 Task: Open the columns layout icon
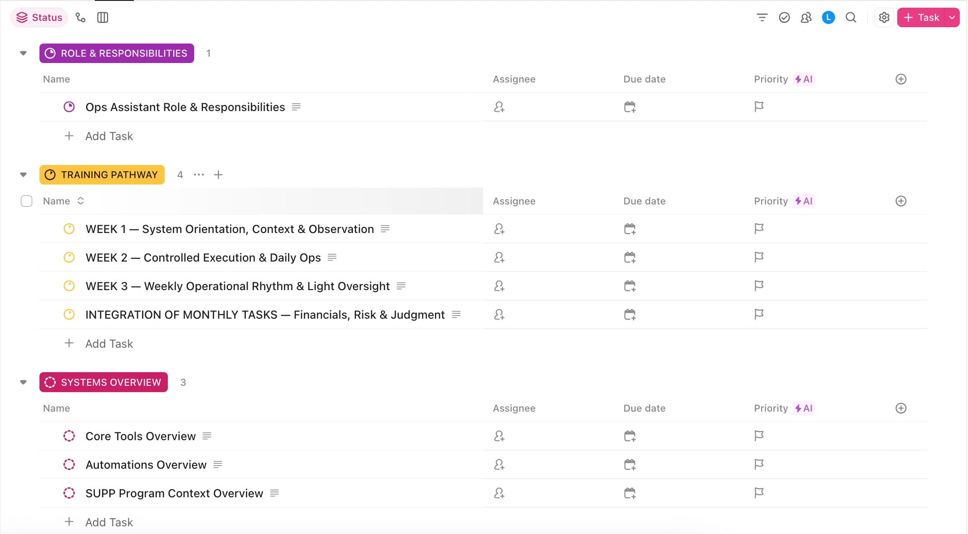coord(103,18)
